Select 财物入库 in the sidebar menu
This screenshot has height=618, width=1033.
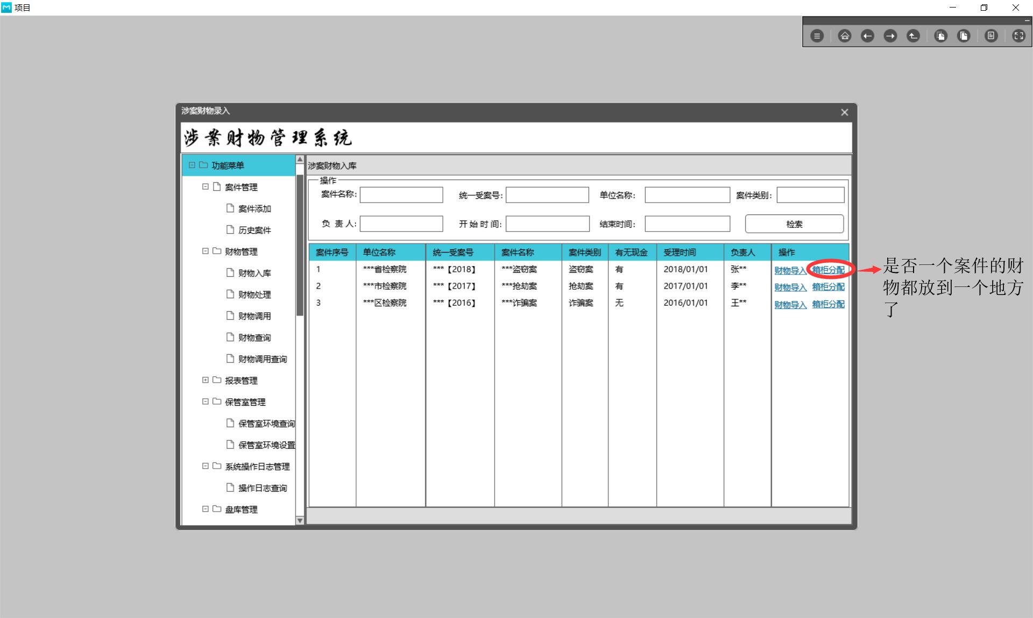[254, 273]
